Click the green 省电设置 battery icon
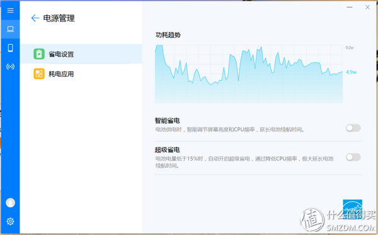 click(39, 54)
